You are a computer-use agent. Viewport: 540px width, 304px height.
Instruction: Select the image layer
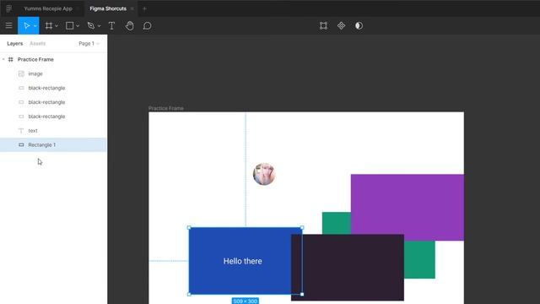53,73
